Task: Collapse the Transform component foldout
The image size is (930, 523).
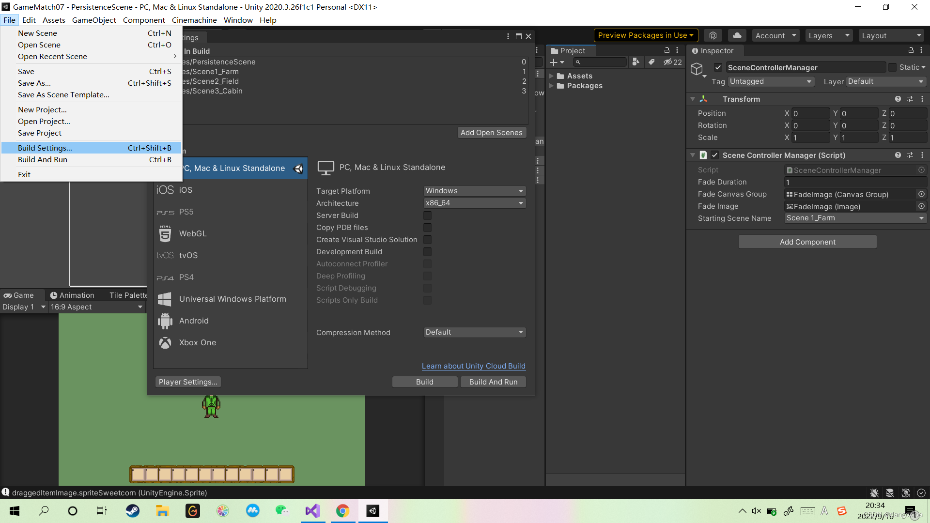Action: coord(693,99)
